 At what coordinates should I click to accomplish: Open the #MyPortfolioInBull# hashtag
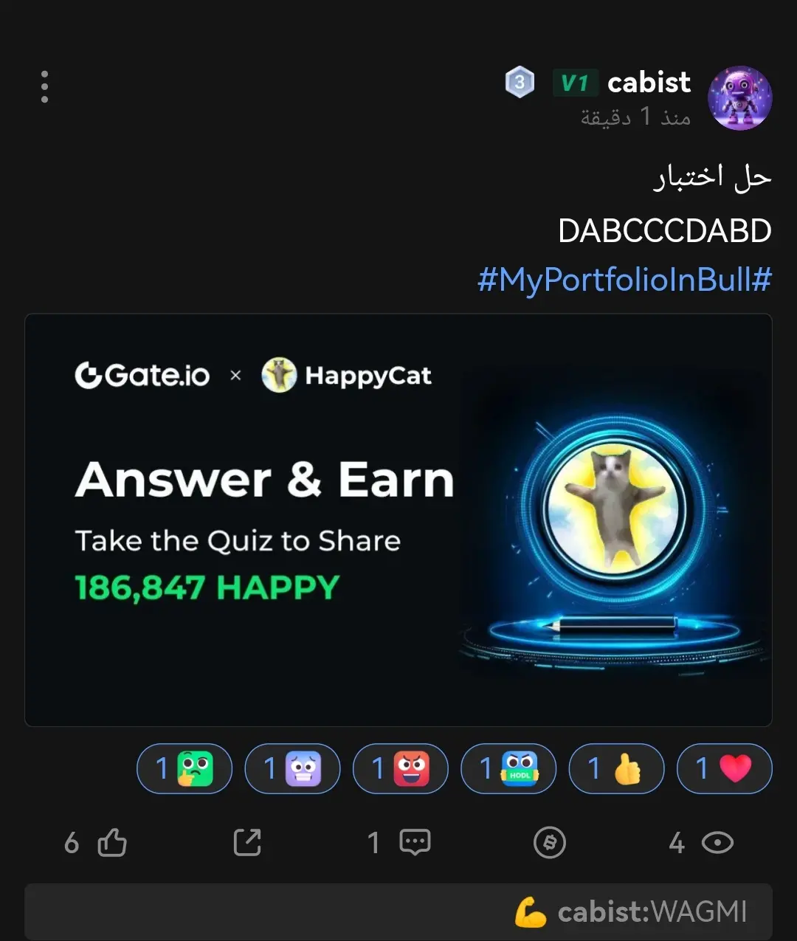(624, 280)
